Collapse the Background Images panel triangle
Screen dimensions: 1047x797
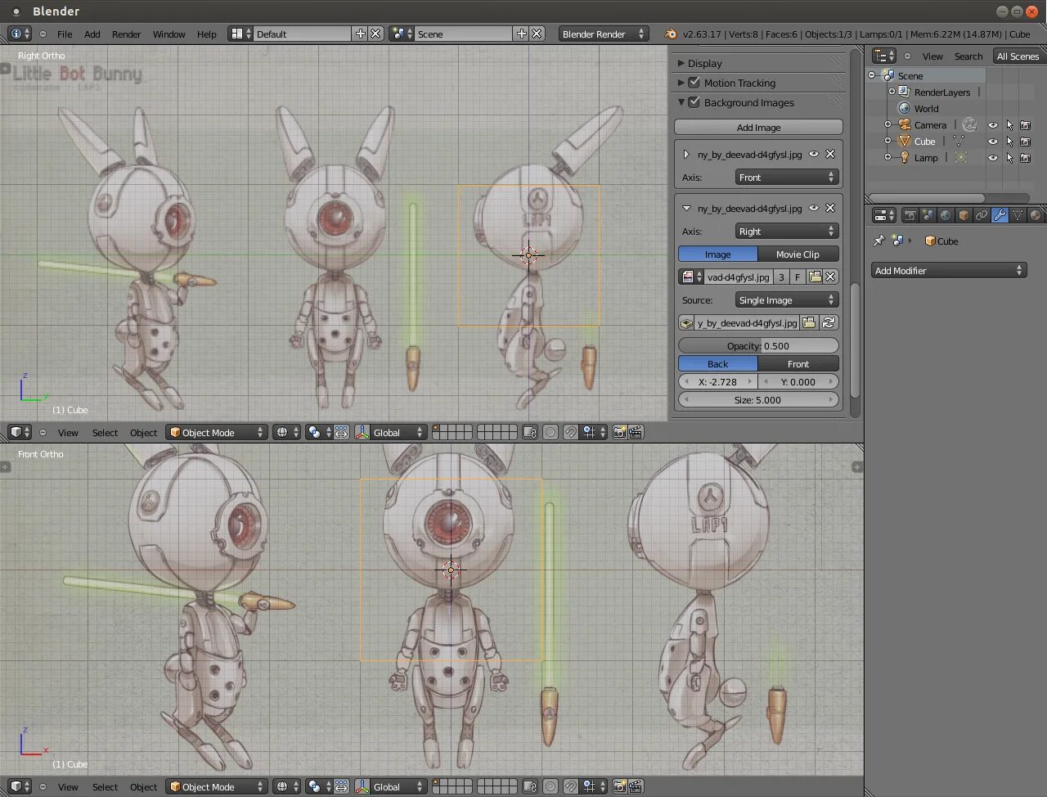tap(681, 102)
